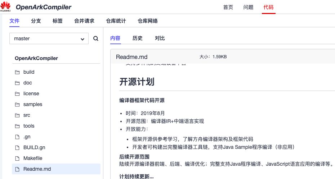The image size is (335, 179).
Task: Click the doc folder icon
Action: 17,83
